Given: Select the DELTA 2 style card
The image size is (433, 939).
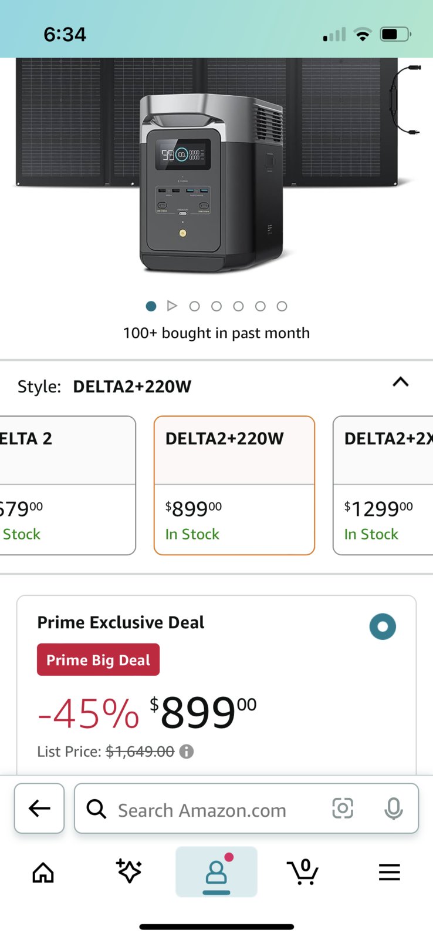Looking at the screenshot, I should click(x=67, y=485).
